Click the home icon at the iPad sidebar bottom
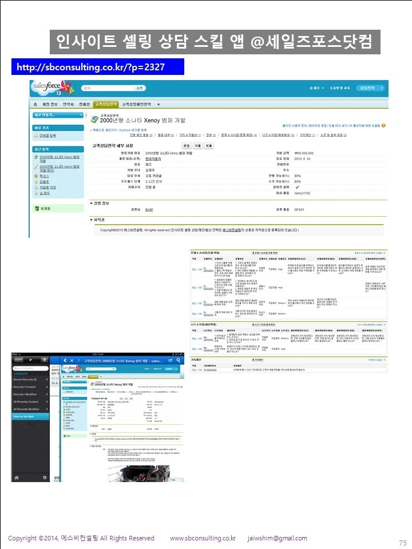 tap(16, 478)
